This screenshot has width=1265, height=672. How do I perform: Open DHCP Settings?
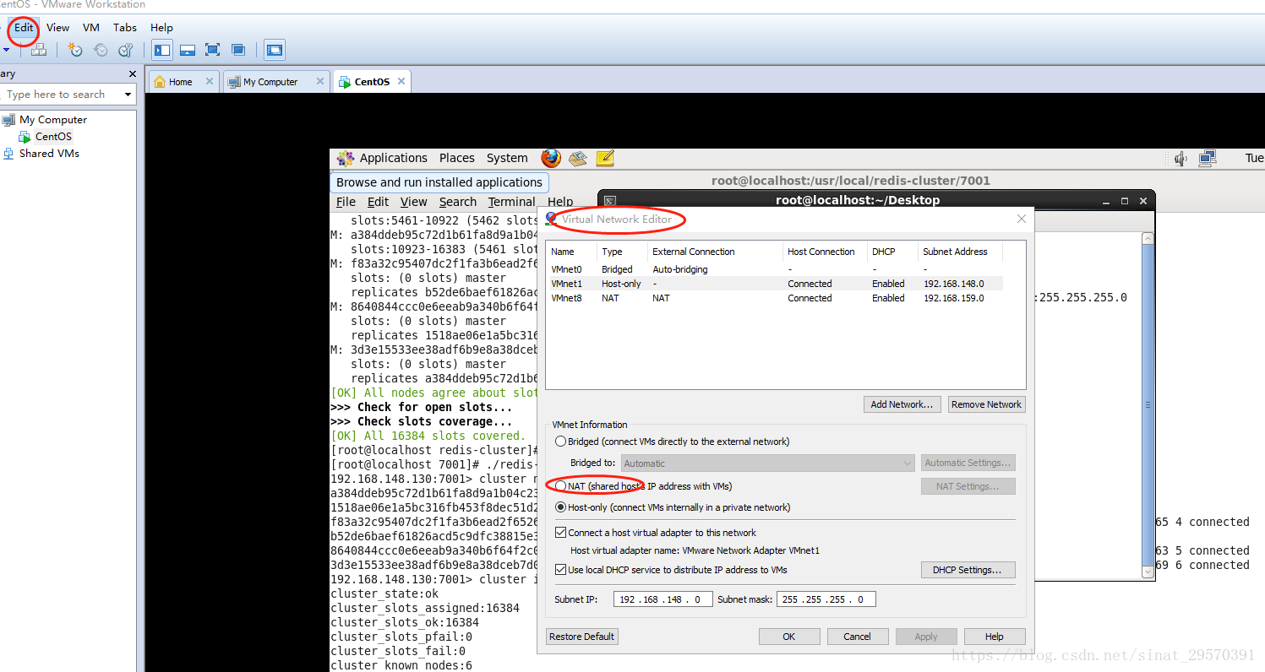click(968, 570)
